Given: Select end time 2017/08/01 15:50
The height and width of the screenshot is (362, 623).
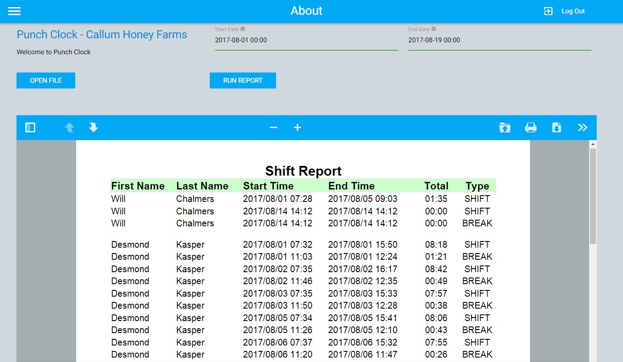Looking at the screenshot, I should point(363,245).
